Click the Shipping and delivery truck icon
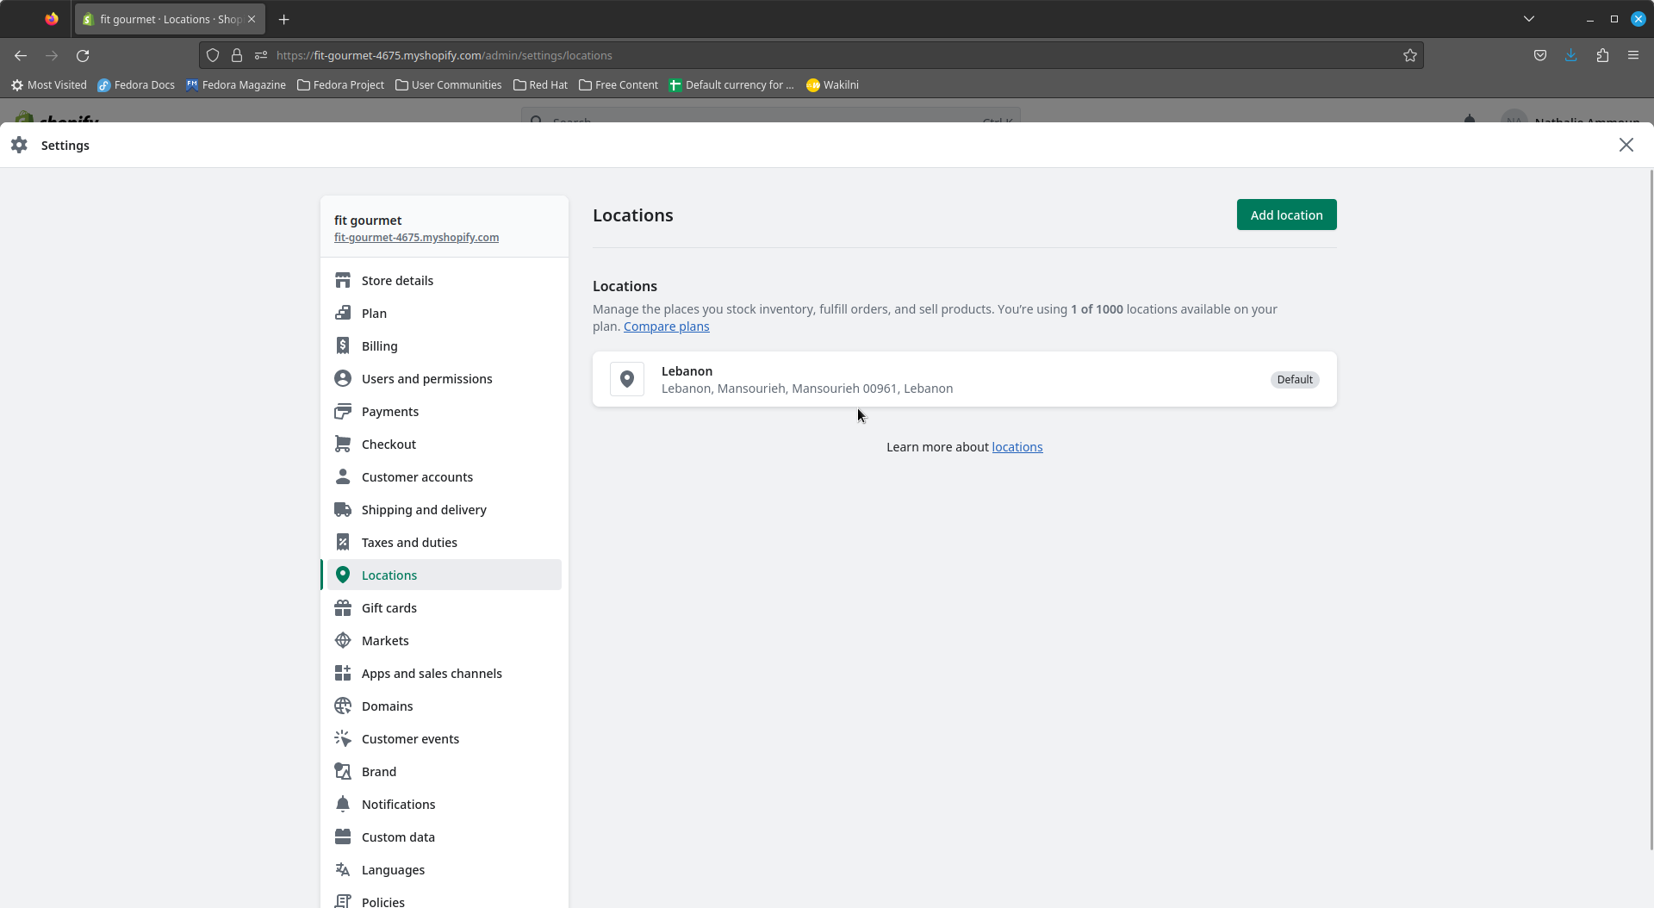The height and width of the screenshot is (908, 1654). [x=343, y=510]
